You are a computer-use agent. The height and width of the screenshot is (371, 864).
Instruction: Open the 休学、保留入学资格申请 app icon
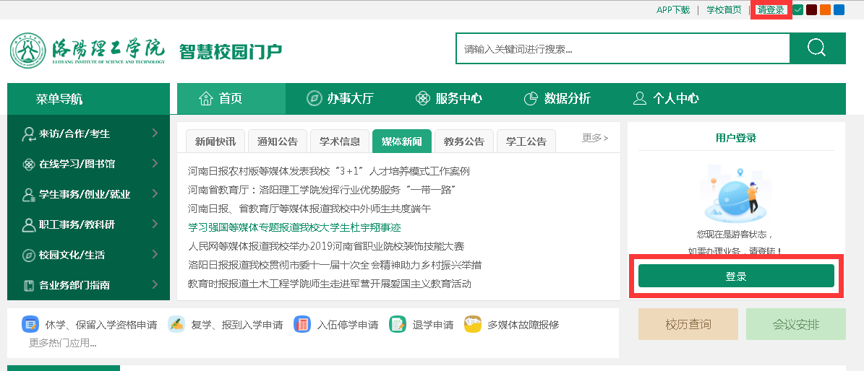(x=30, y=324)
